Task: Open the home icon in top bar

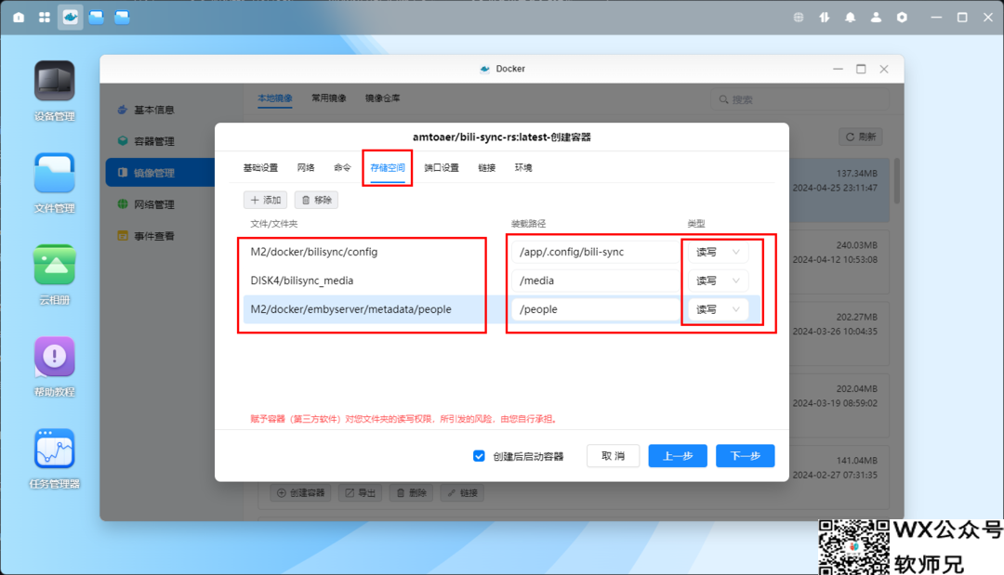Action: (x=19, y=18)
